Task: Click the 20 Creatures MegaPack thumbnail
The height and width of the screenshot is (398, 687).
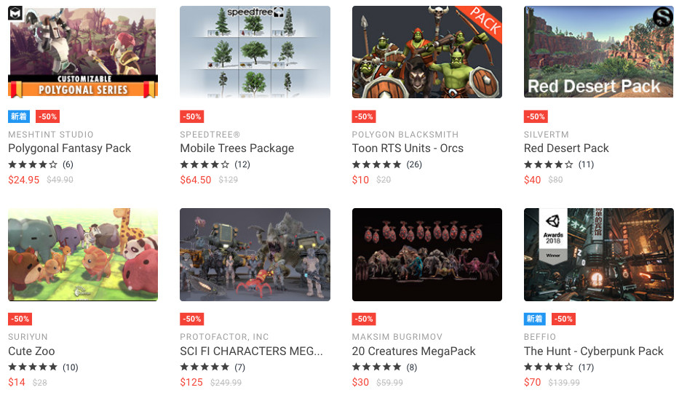Action: pyautogui.click(x=427, y=255)
